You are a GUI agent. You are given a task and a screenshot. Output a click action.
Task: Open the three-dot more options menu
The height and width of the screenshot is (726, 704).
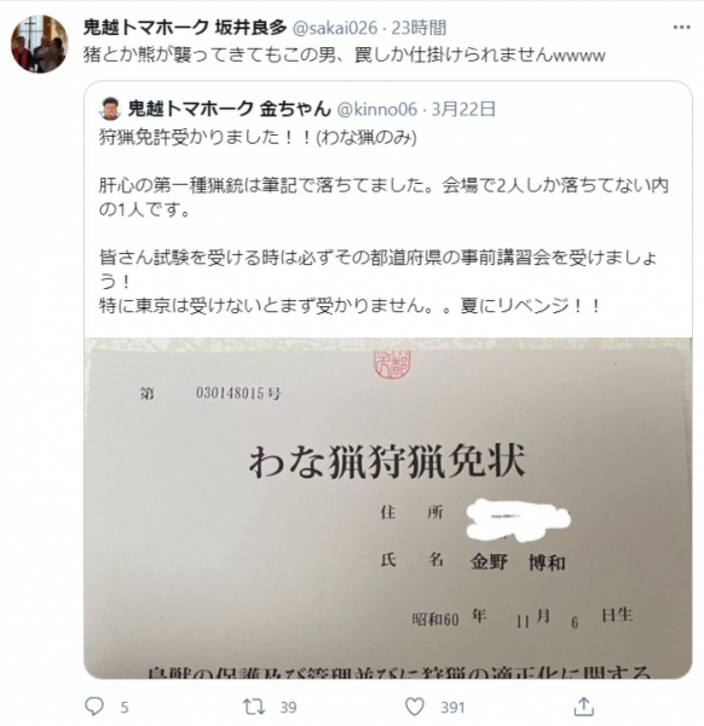pyautogui.click(x=681, y=28)
